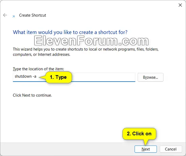Click the Next button
The width and height of the screenshot is (186, 156).
145,149
